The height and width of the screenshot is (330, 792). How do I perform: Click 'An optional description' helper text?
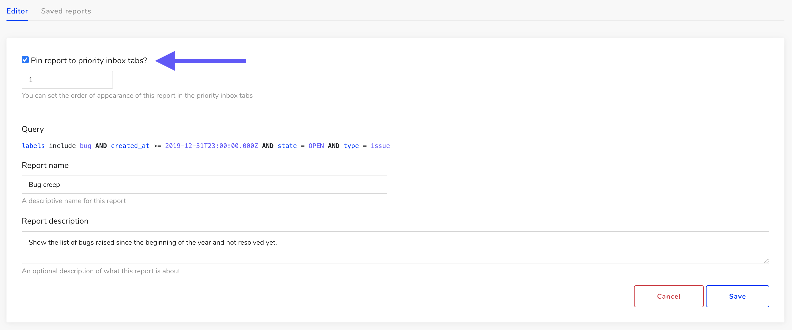pos(101,271)
